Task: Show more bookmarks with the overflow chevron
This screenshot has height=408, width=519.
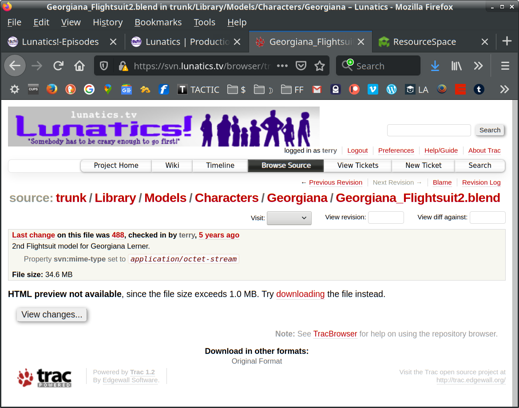Action: pos(504,90)
